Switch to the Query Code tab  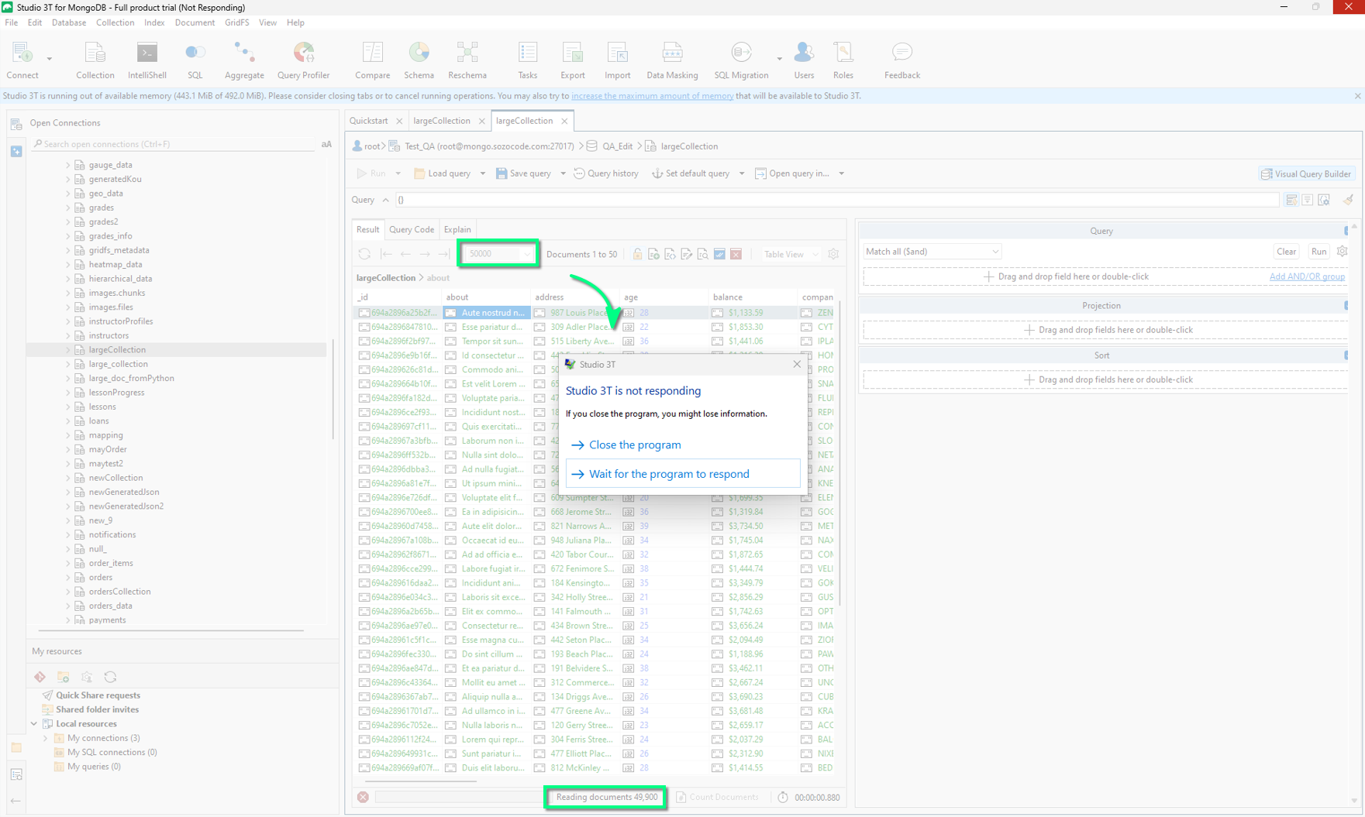tap(412, 229)
